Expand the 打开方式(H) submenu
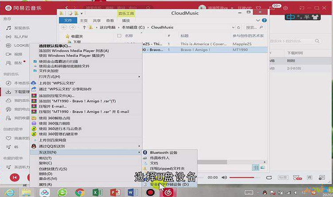This screenshot has width=333, height=197. pos(86,76)
